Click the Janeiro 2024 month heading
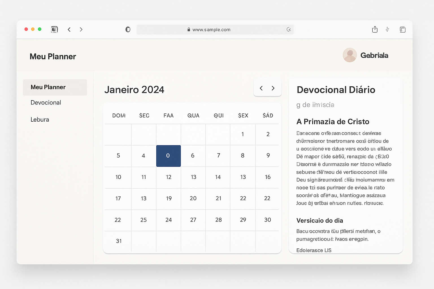This screenshot has width=434, height=289. [134, 90]
